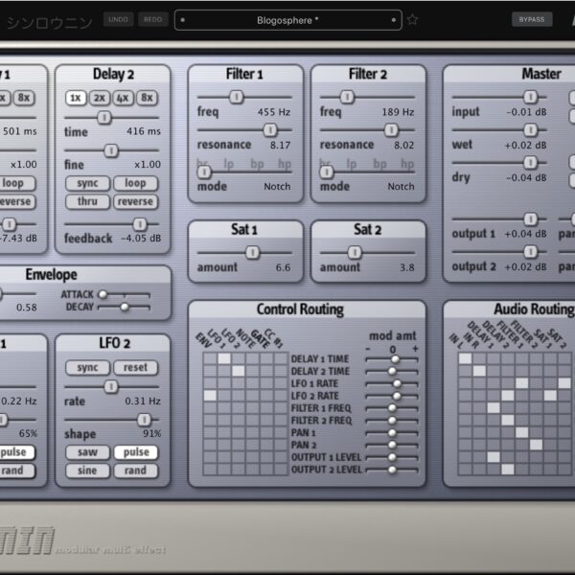Click the REDO button

point(153,19)
